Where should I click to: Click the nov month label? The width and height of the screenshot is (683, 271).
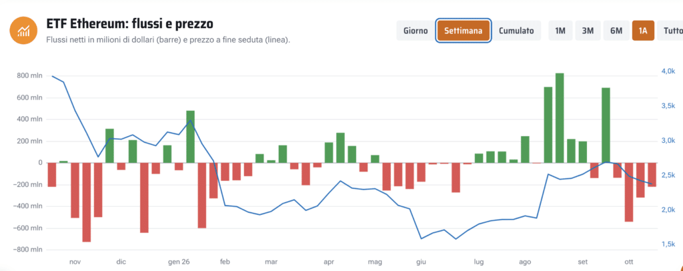(75, 262)
